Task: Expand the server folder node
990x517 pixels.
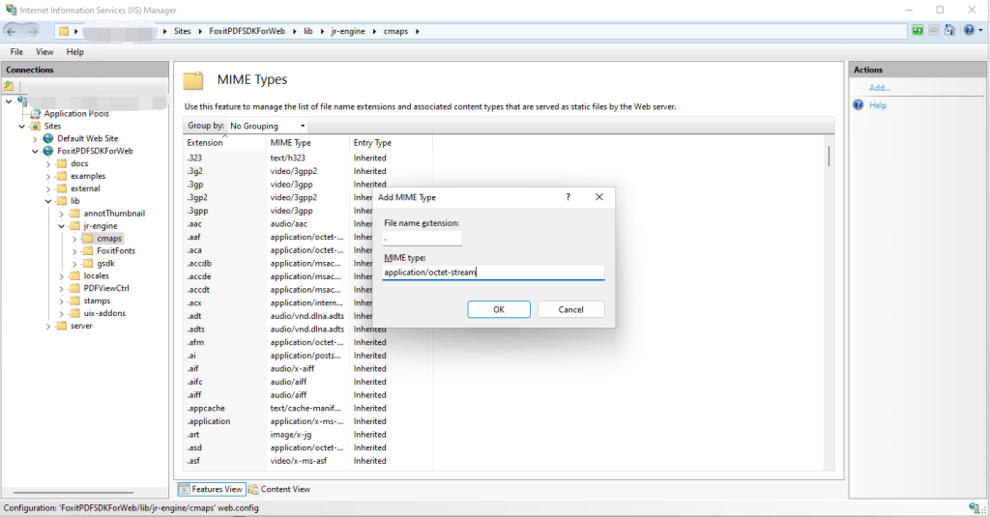Action: tap(48, 327)
